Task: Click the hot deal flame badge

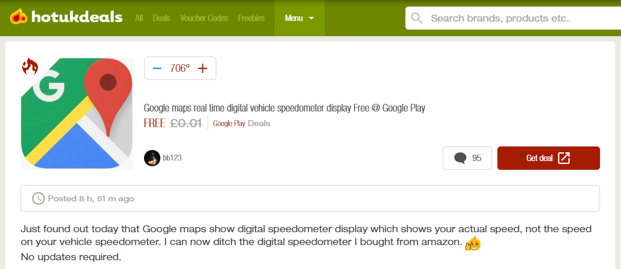Action: tap(30, 67)
